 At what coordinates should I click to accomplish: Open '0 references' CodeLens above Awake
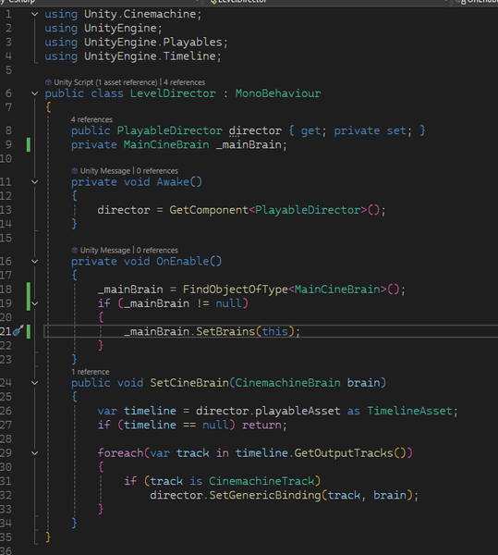click(157, 170)
